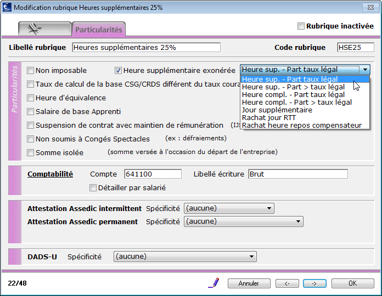Click the pencil edit icon near Annuler
Image resolution: width=382 pixels, height=296 pixels.
214,283
